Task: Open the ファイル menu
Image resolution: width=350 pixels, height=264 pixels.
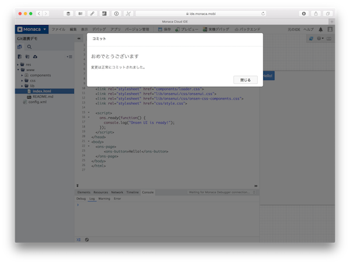Action: click(x=58, y=29)
